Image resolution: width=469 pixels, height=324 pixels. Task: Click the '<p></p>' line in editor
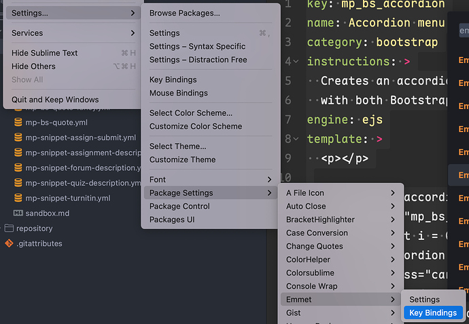click(345, 159)
